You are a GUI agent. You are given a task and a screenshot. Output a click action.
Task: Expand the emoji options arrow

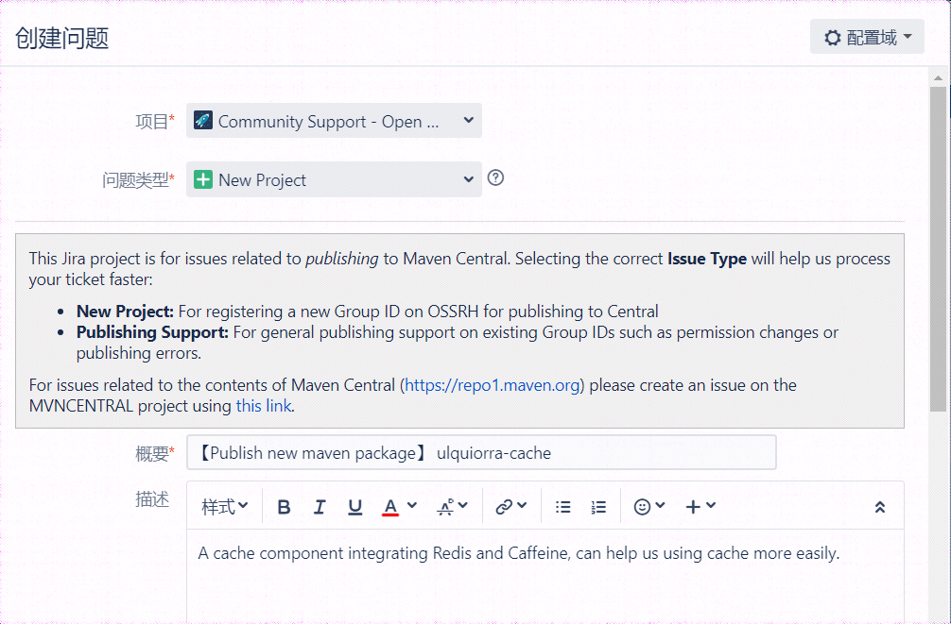[661, 505]
